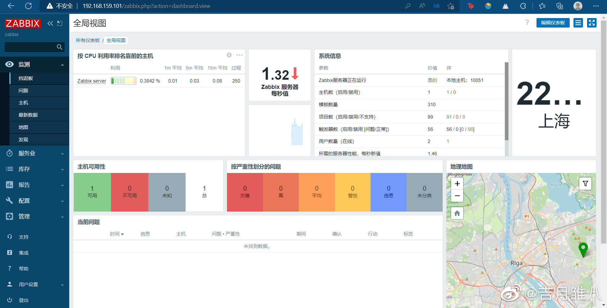Open the 发现 submenu item

[40, 140]
